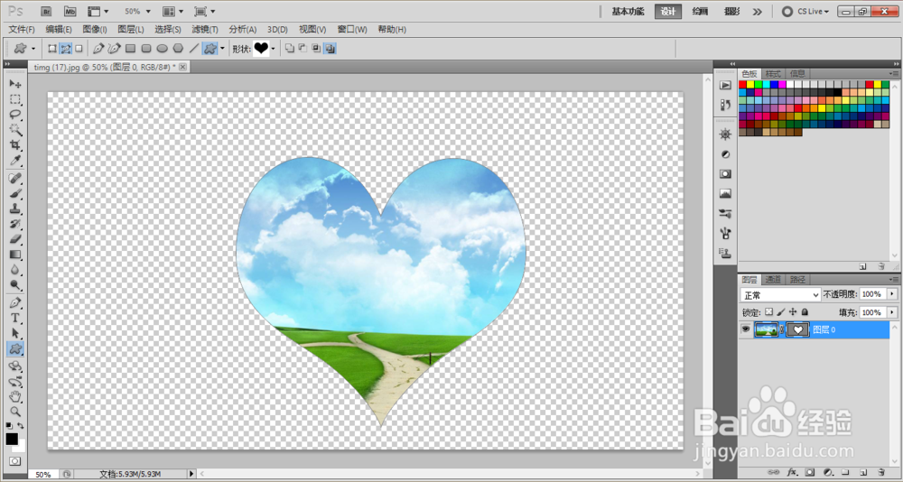Viewport: 903px width, 482px height.
Task: Switch to the 路径 tab
Action: pos(796,280)
